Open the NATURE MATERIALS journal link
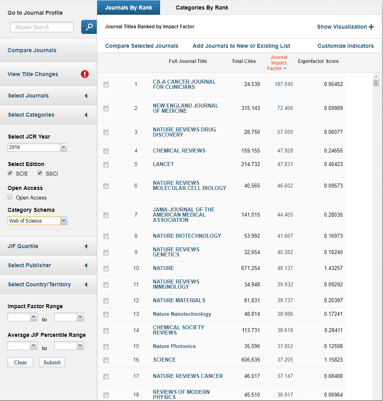Viewport: 383px width, 401px height. coord(179,301)
